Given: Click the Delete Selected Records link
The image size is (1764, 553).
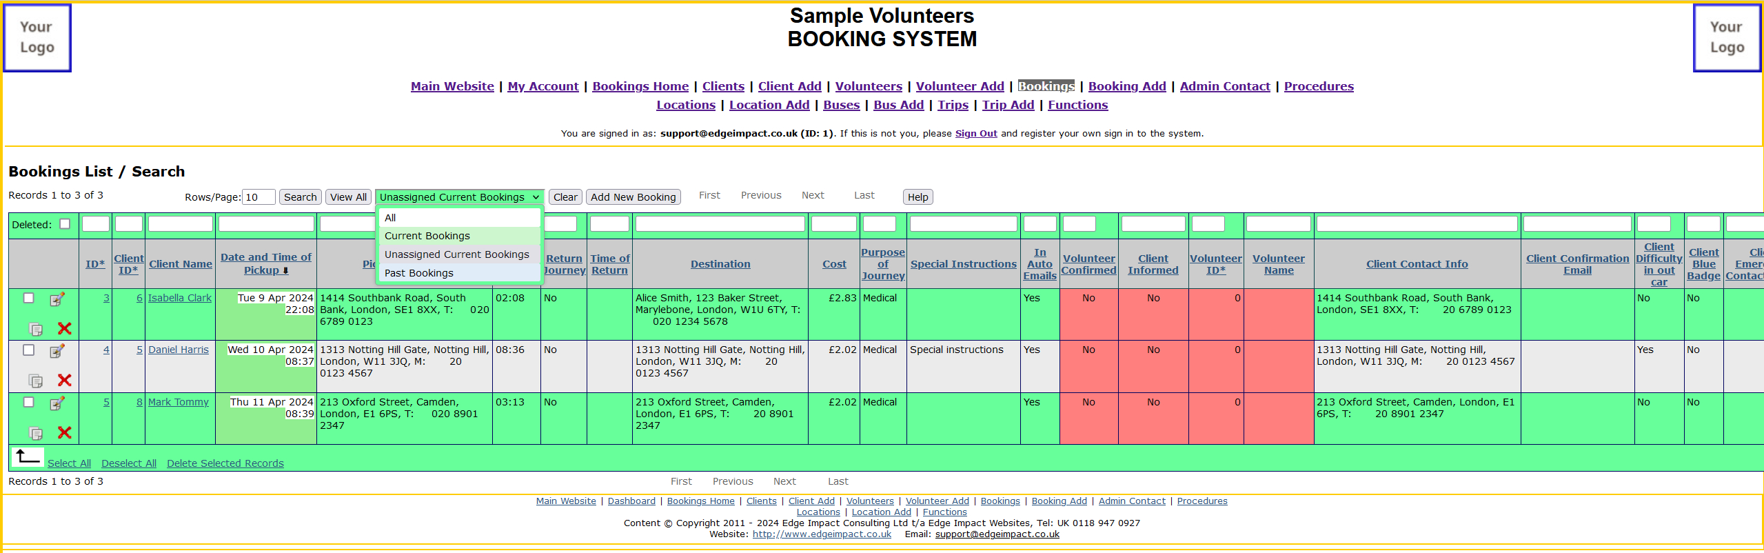Looking at the screenshot, I should (225, 463).
